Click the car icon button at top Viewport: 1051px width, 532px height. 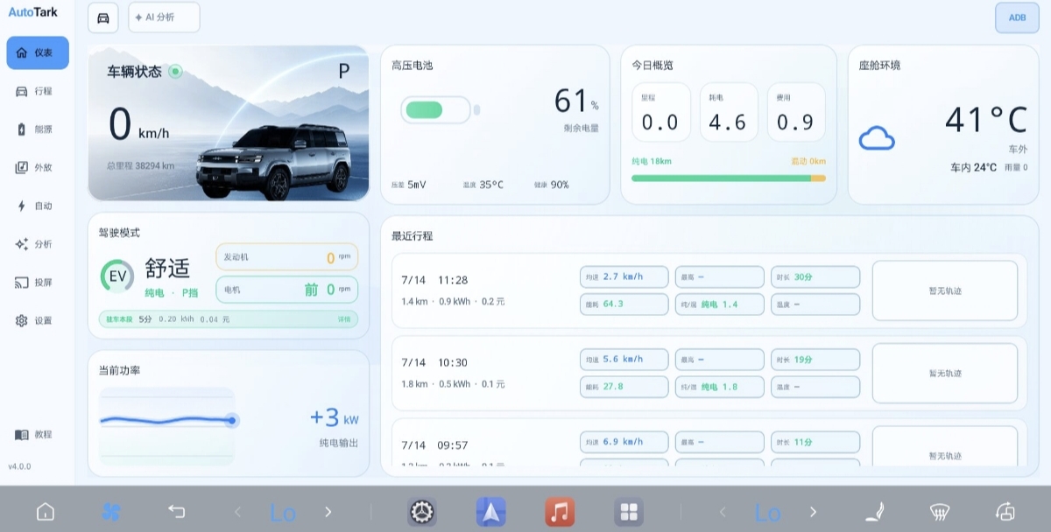click(103, 17)
